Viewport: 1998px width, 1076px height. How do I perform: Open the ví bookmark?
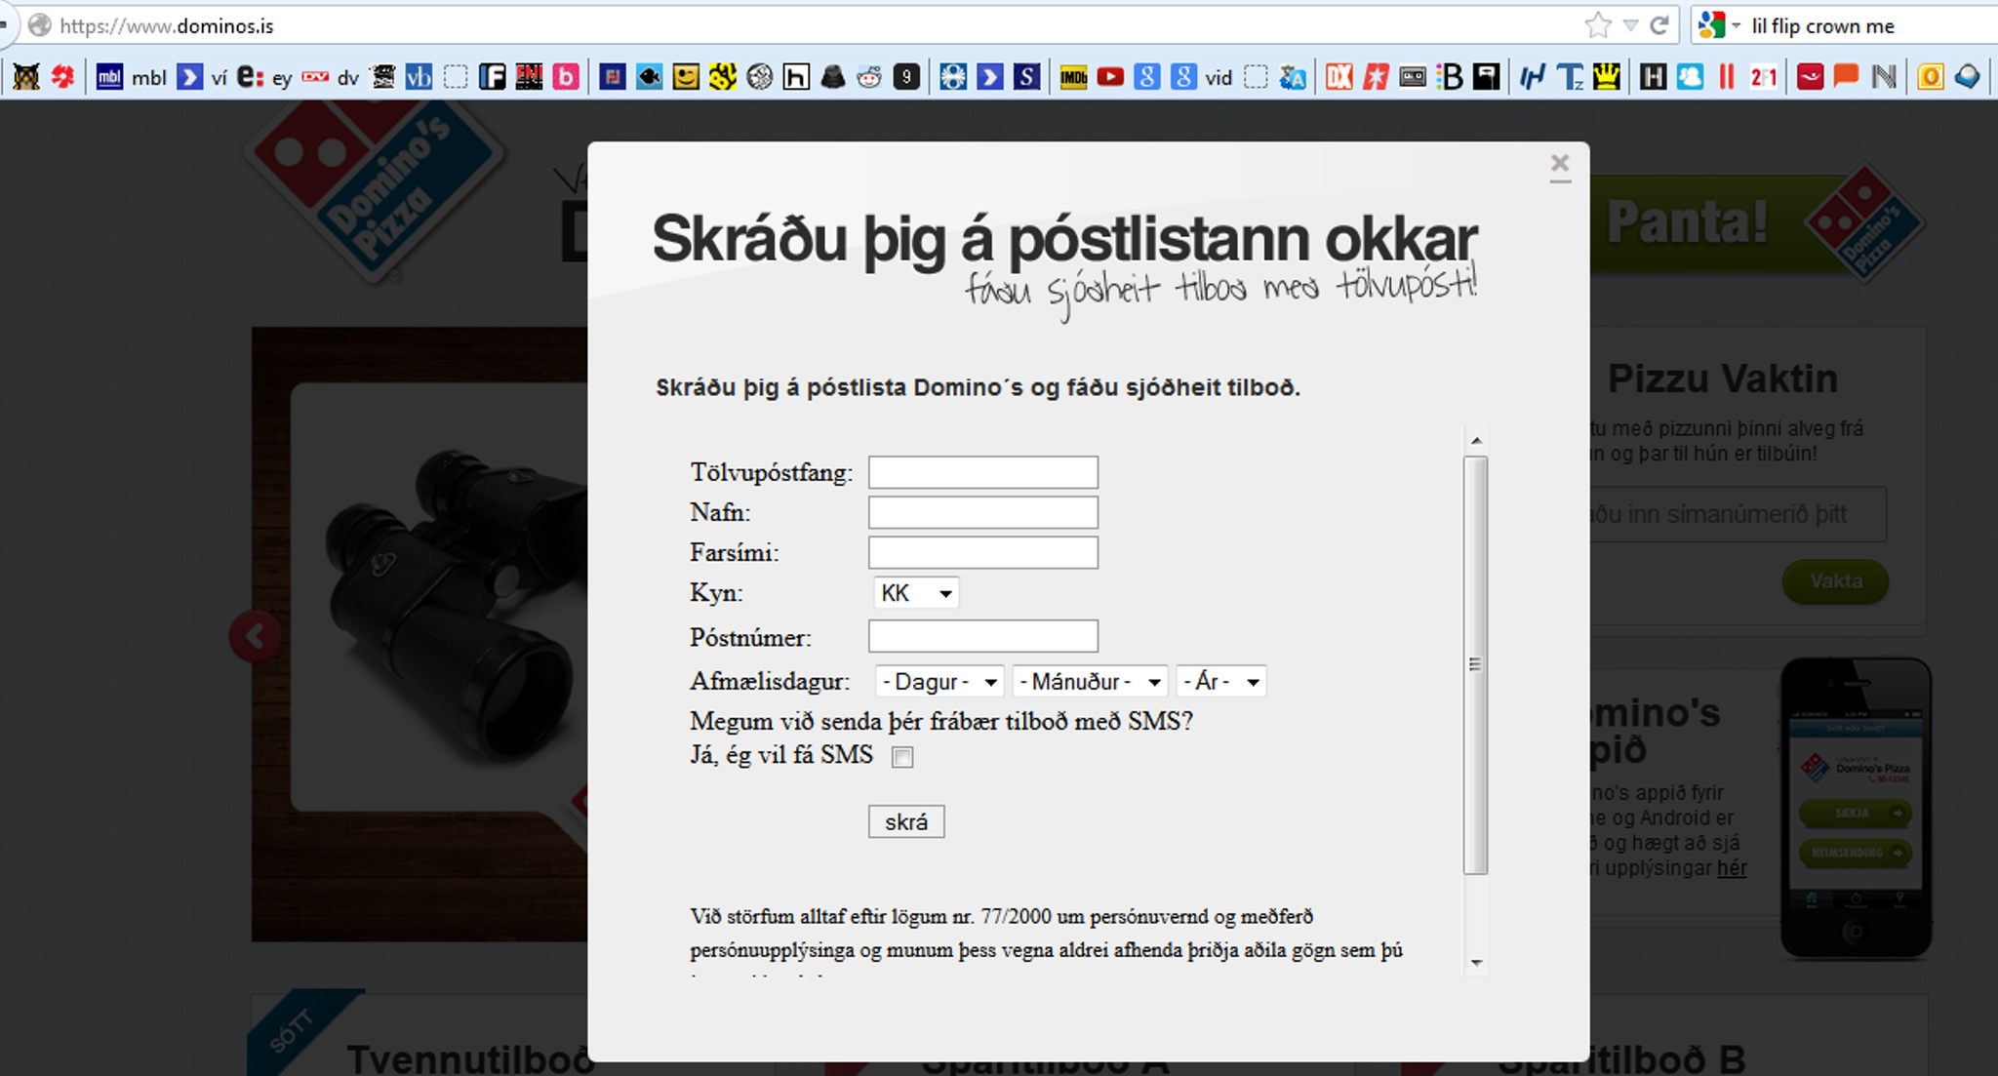[x=203, y=77]
